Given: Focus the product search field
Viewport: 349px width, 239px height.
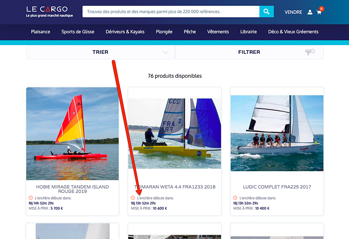Looking at the screenshot, I should click(171, 12).
